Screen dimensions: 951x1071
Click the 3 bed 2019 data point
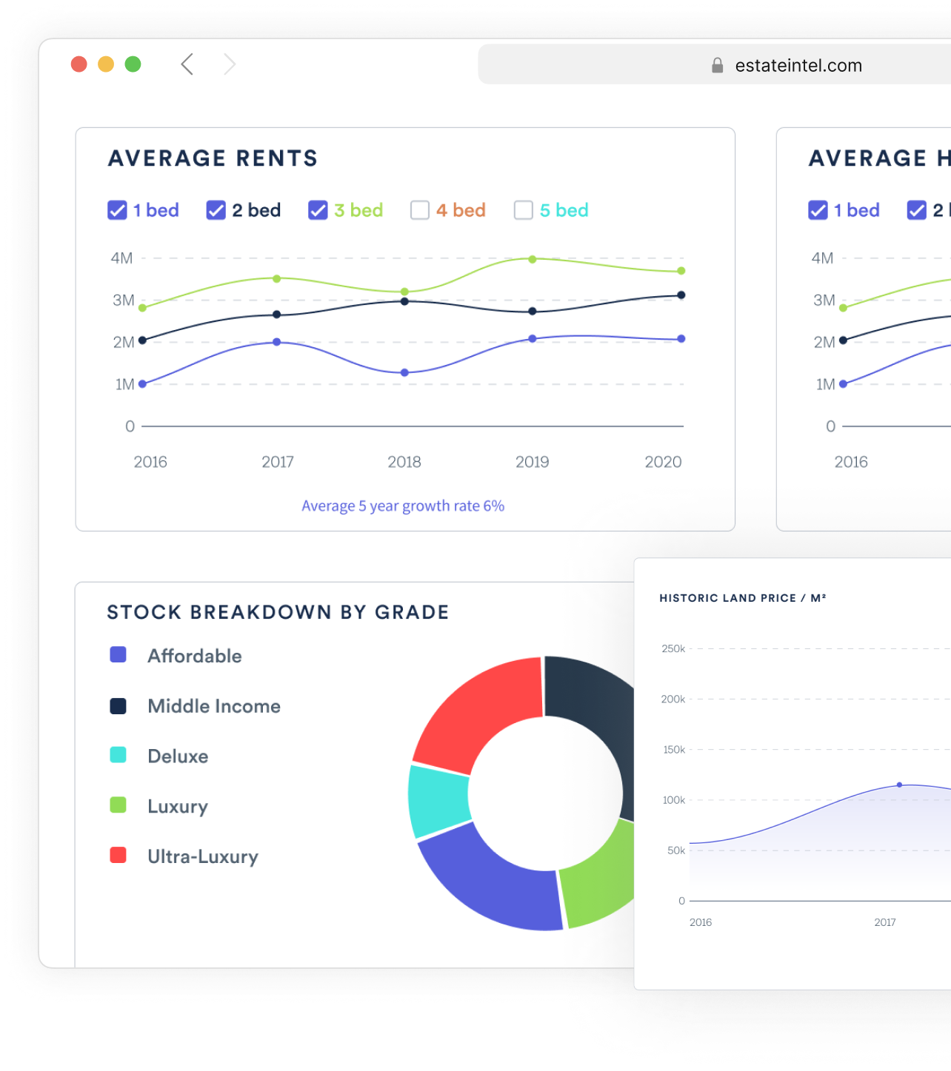[x=533, y=259]
